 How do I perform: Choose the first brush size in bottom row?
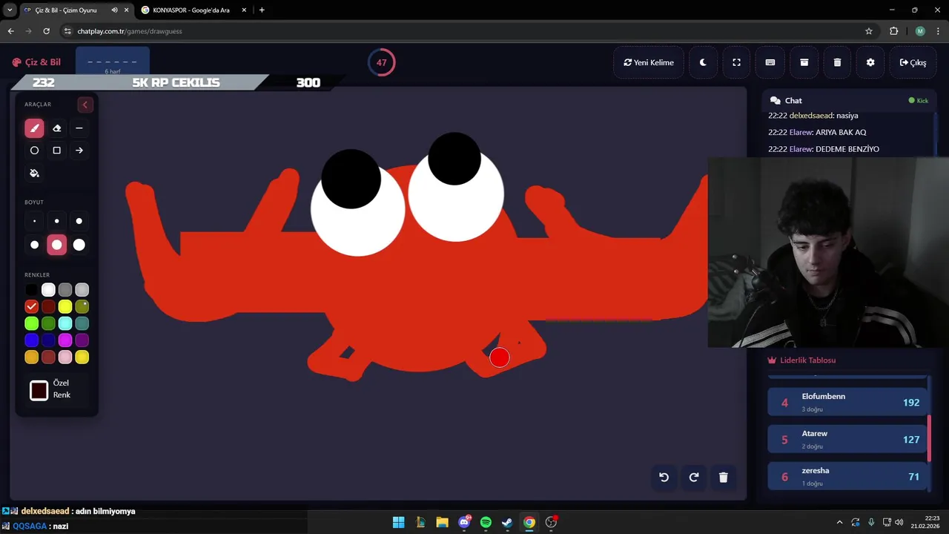[34, 245]
